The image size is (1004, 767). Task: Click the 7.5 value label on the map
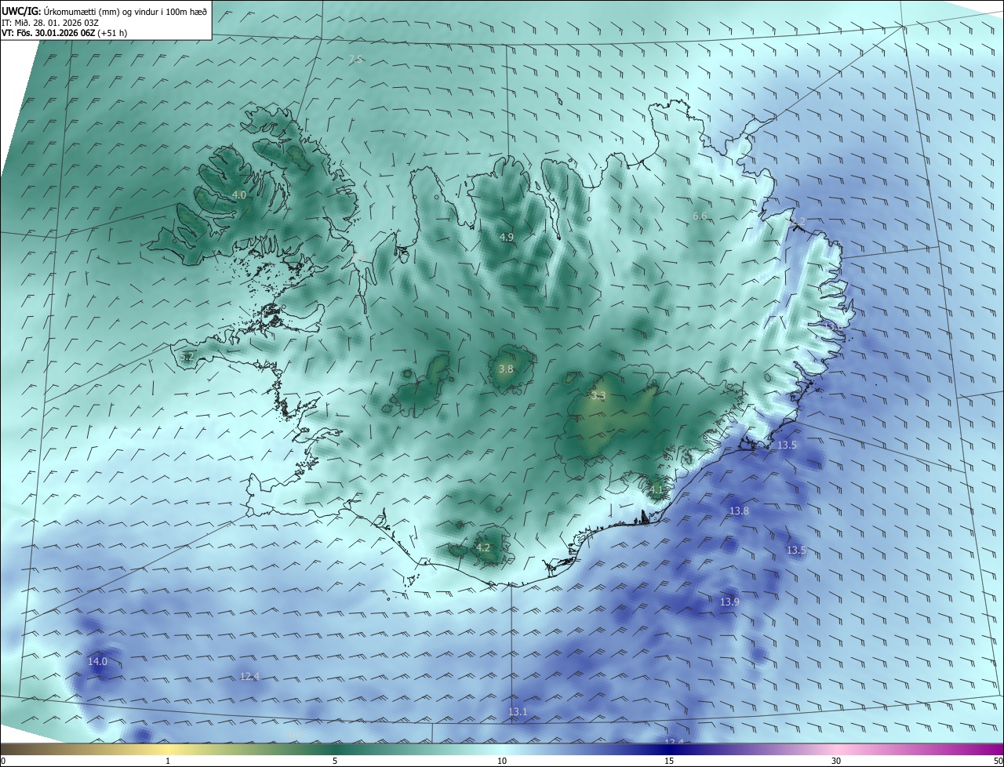(355, 60)
